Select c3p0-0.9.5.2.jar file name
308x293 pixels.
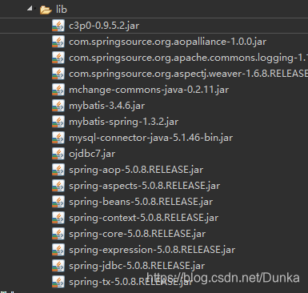click(x=104, y=26)
